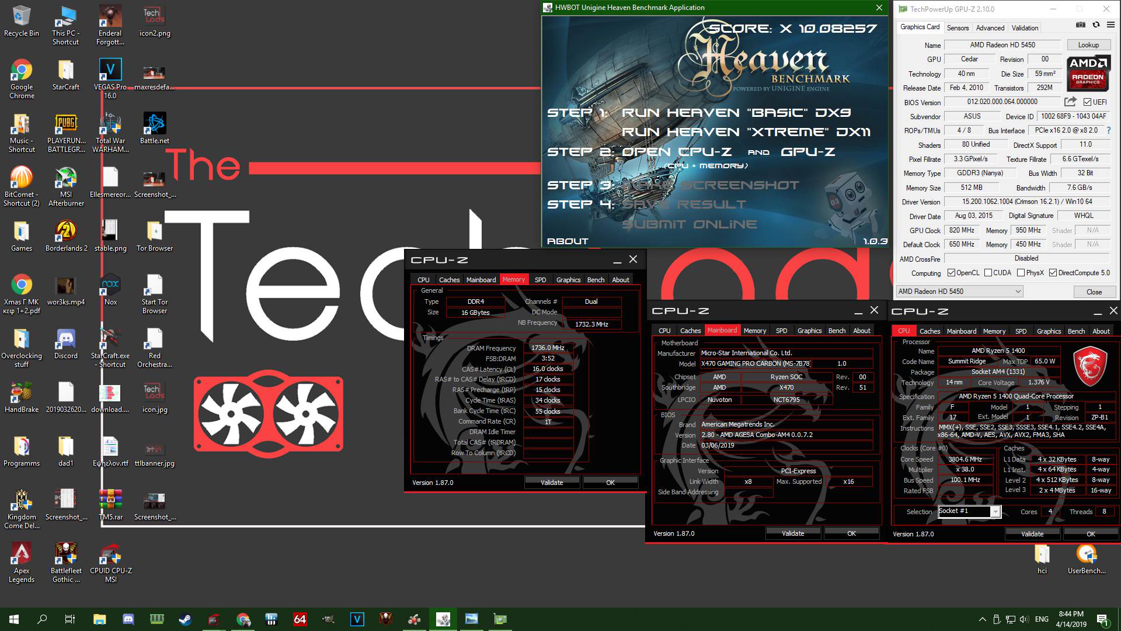
Task: Click the GPU-Z refresh icon
Action: [1096, 25]
